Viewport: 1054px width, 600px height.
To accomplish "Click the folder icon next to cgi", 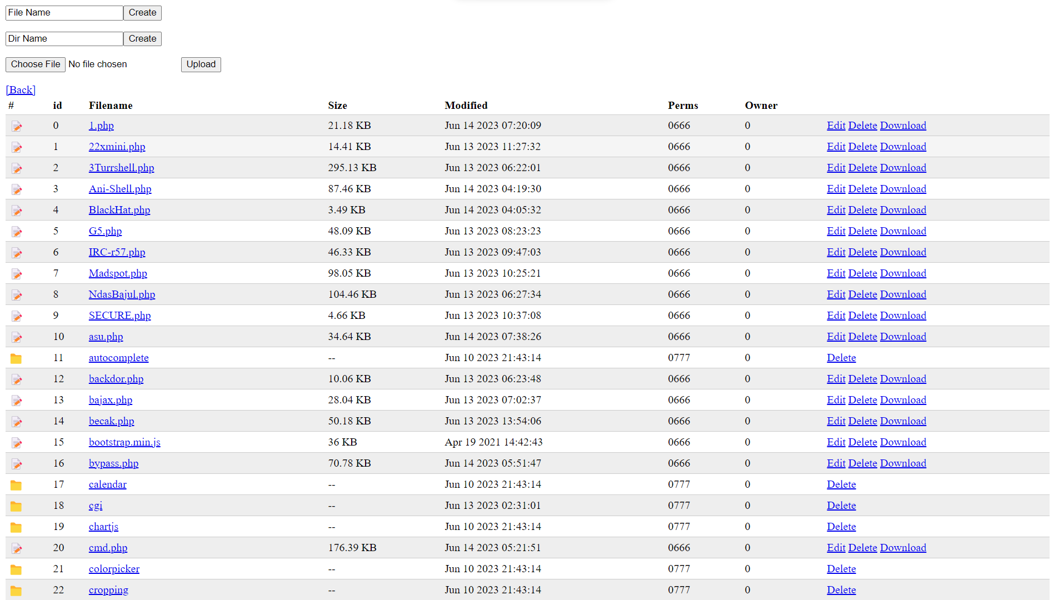I will tap(16, 506).
